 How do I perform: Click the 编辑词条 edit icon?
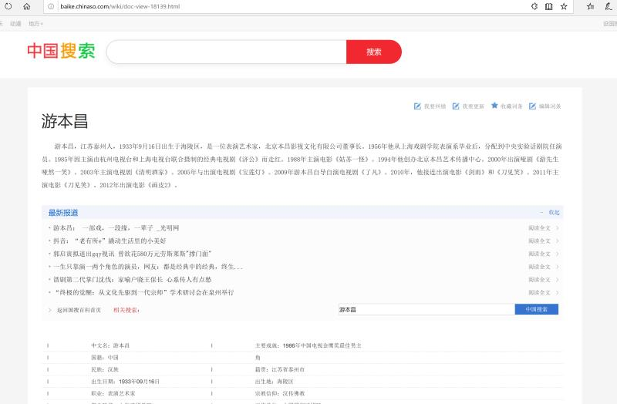tap(532, 106)
